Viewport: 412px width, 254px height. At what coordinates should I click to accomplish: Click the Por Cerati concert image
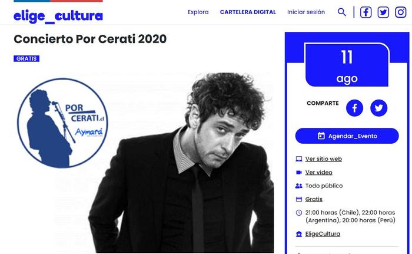tap(144, 163)
